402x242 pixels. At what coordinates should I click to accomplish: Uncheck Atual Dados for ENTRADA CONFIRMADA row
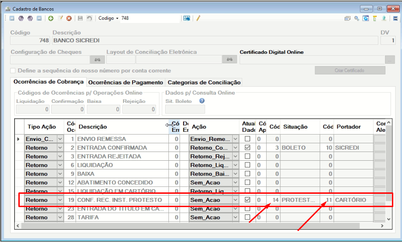tap(247, 147)
